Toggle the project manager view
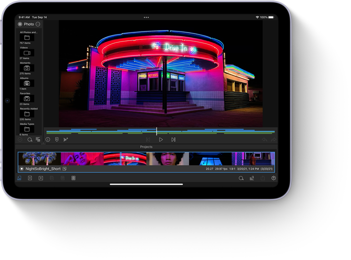 point(19,178)
